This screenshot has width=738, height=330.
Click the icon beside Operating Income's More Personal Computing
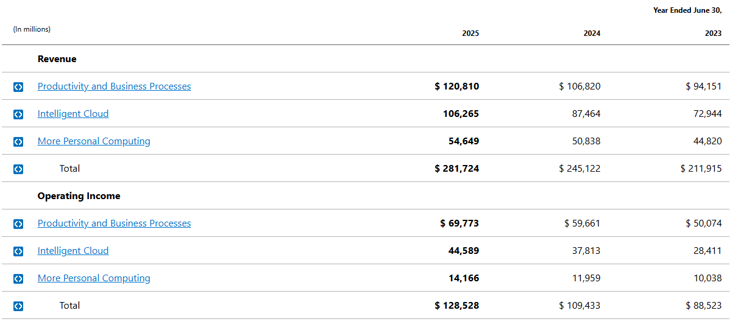pos(18,279)
